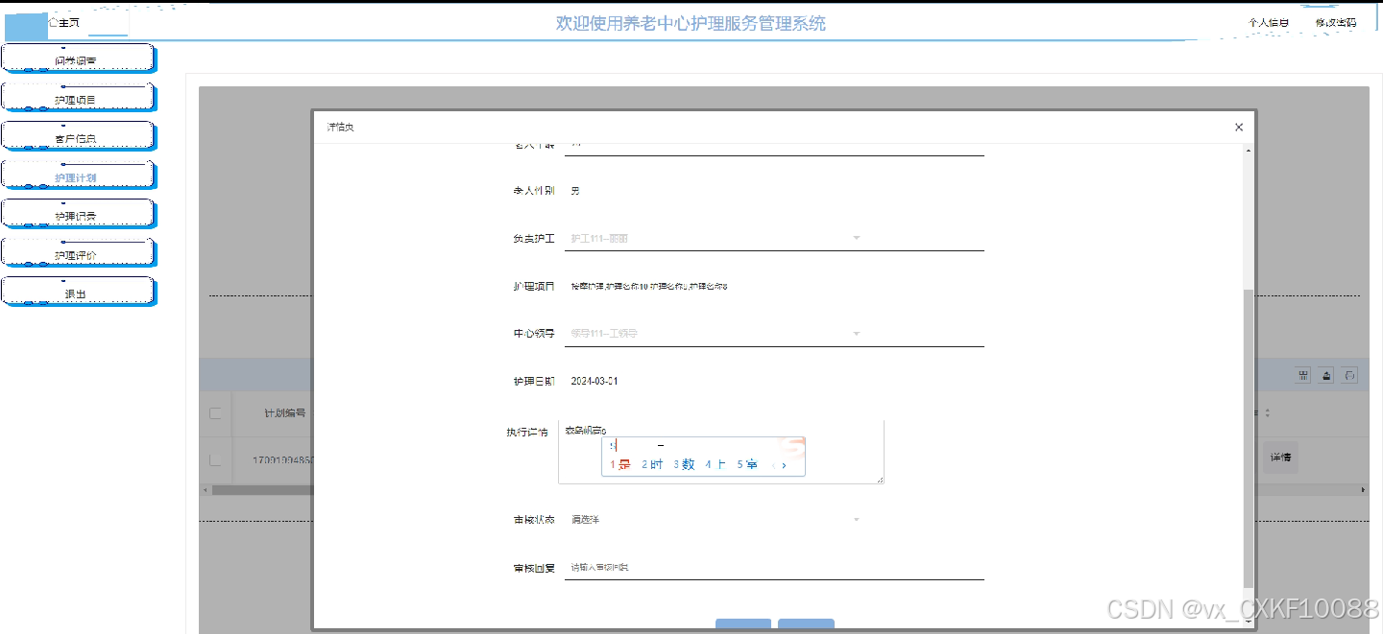Viewport: 1383px width, 634px height.
Task: Switch to the 主页 home tab
Action: click(x=66, y=22)
